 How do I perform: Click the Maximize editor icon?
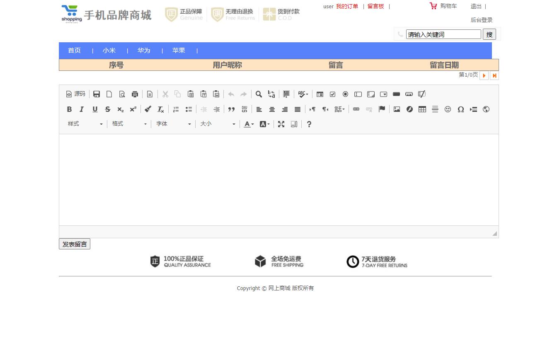click(x=281, y=124)
